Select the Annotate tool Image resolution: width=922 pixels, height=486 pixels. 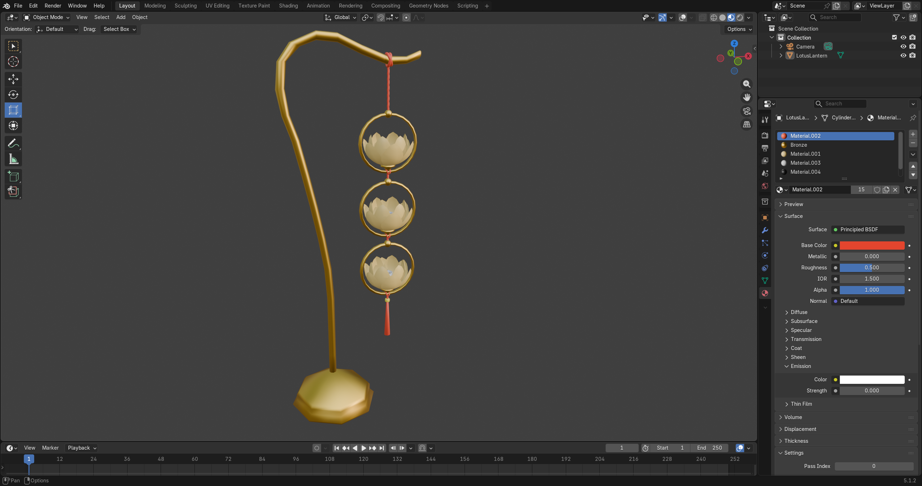point(13,143)
